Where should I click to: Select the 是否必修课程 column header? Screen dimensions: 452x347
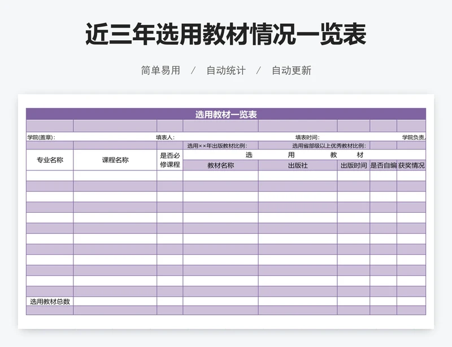(x=170, y=160)
